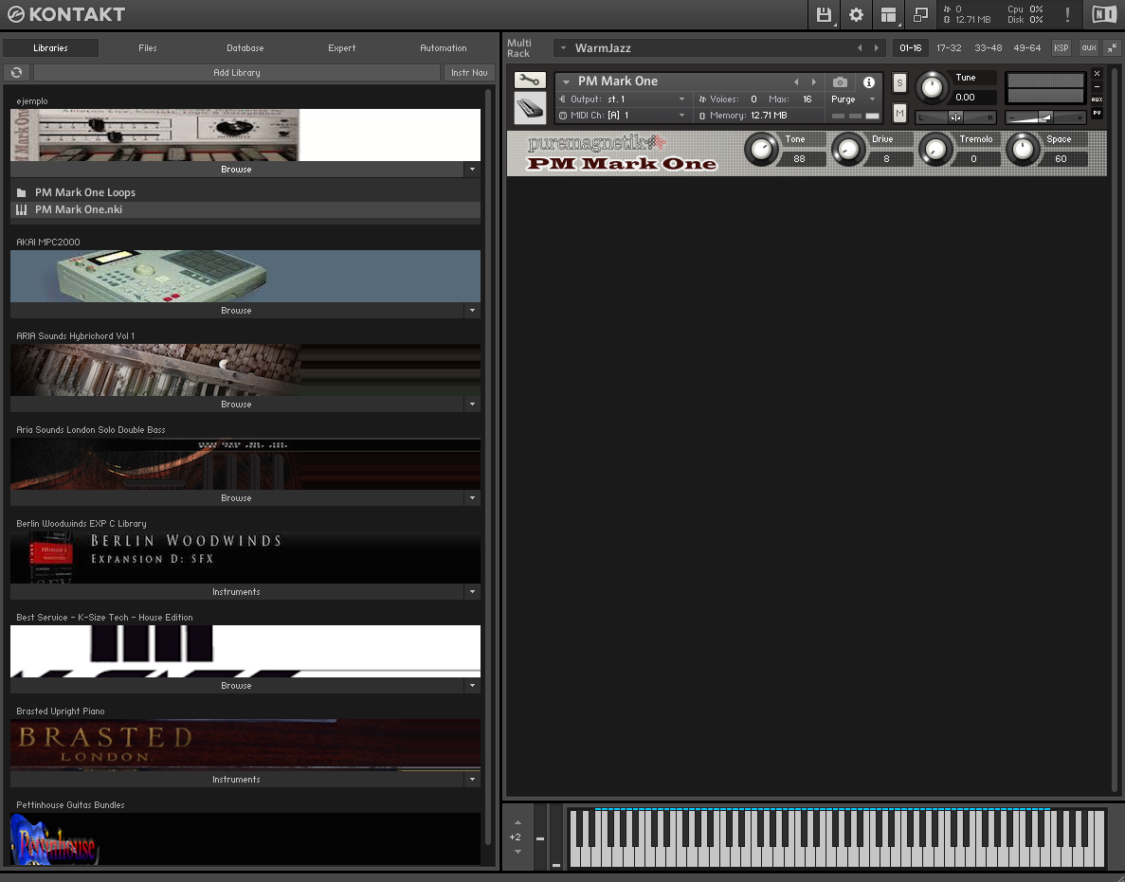The height and width of the screenshot is (882, 1125).
Task: Open the PM Mark One instrument name dropdown
Action: click(566, 81)
